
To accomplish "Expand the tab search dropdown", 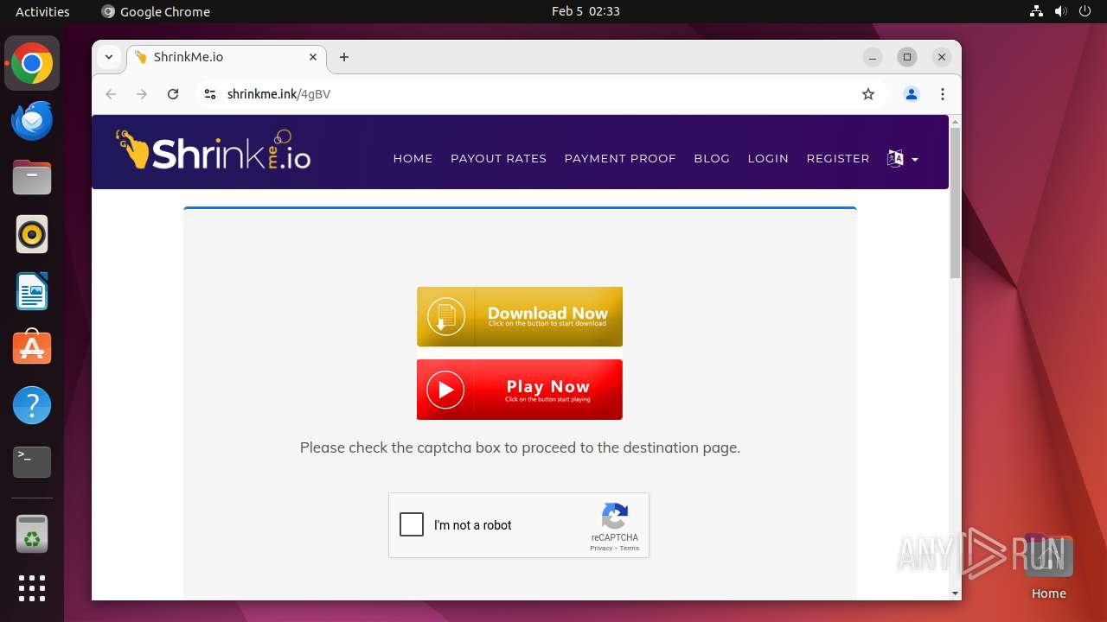I will pos(109,57).
